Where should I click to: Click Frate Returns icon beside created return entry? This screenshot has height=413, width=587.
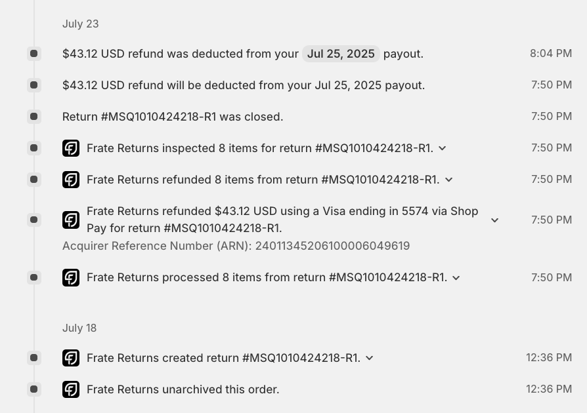tap(71, 358)
